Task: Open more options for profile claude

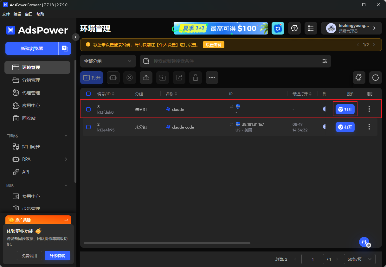Action: coord(369,109)
